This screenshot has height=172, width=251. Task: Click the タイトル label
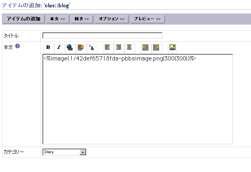point(11,36)
